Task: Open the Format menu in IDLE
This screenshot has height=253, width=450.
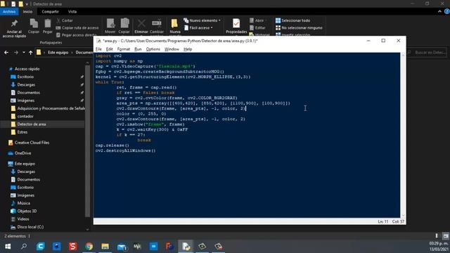Action: click(x=124, y=49)
